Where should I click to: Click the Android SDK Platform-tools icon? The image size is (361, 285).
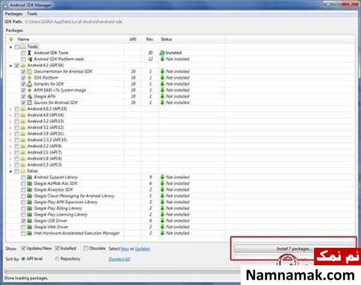click(x=29, y=59)
